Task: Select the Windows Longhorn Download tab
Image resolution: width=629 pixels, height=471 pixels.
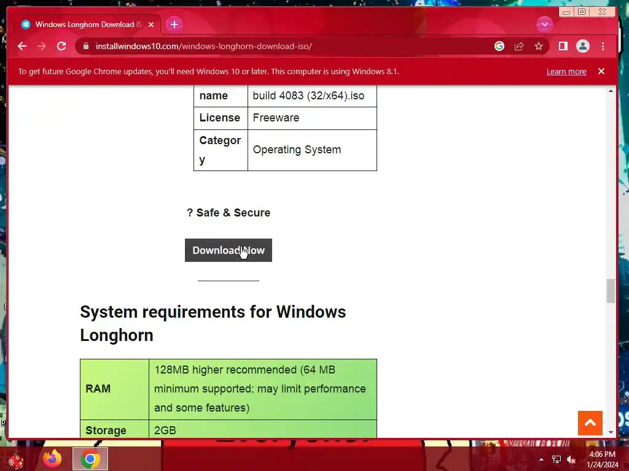Action: (87, 25)
